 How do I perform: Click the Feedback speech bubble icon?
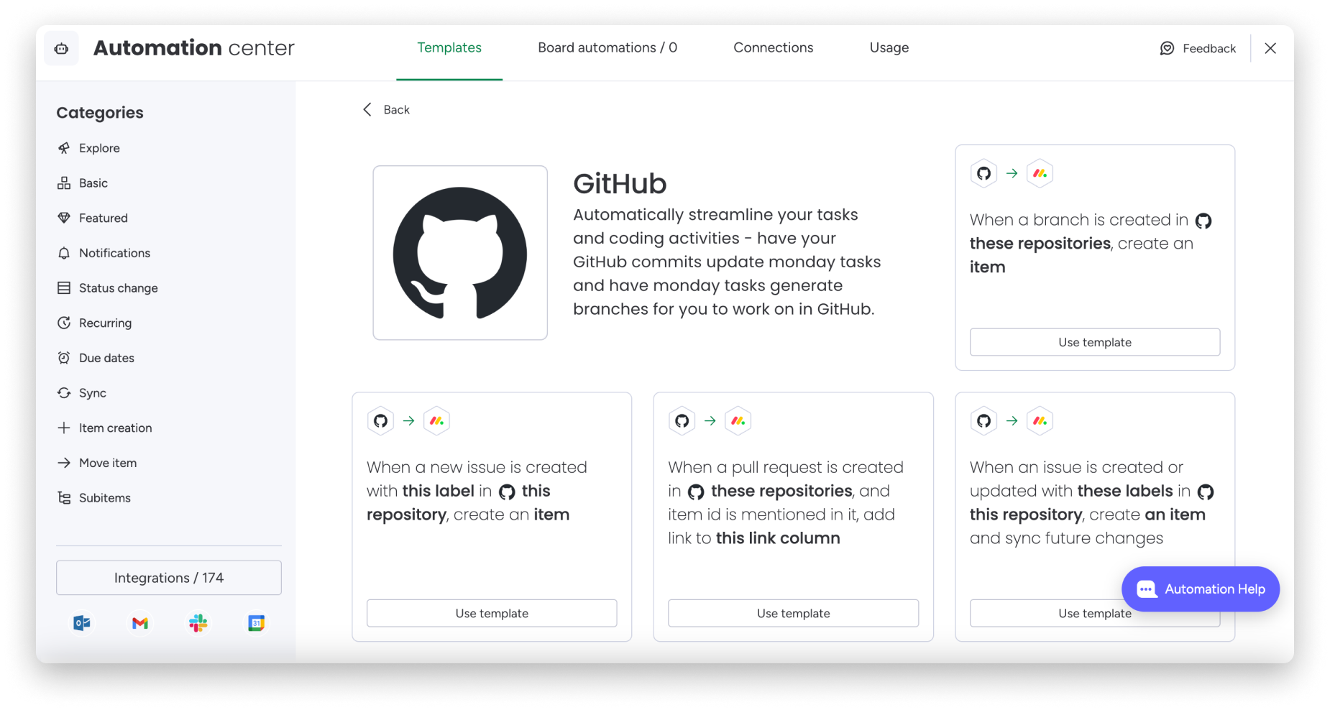point(1167,48)
